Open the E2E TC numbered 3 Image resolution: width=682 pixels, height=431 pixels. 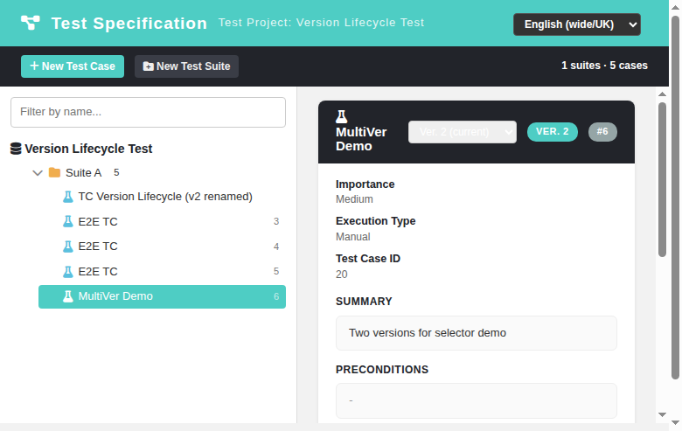[x=98, y=222]
